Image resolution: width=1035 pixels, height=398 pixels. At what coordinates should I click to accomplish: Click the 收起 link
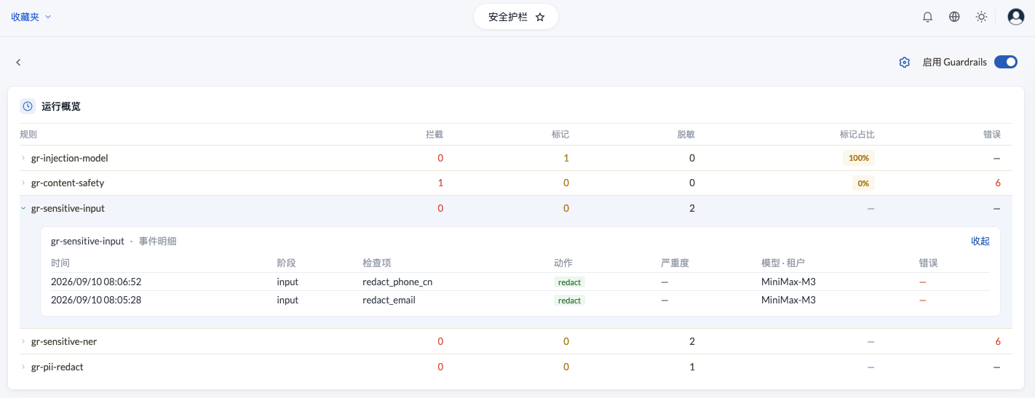coord(980,241)
